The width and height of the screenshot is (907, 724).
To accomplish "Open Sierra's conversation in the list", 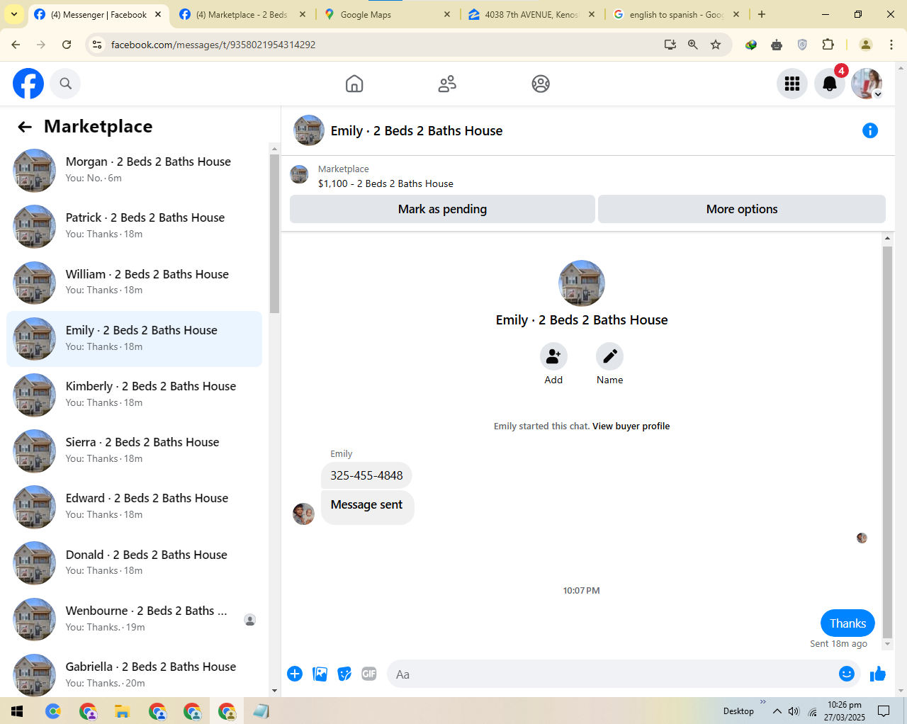I will 135,451.
